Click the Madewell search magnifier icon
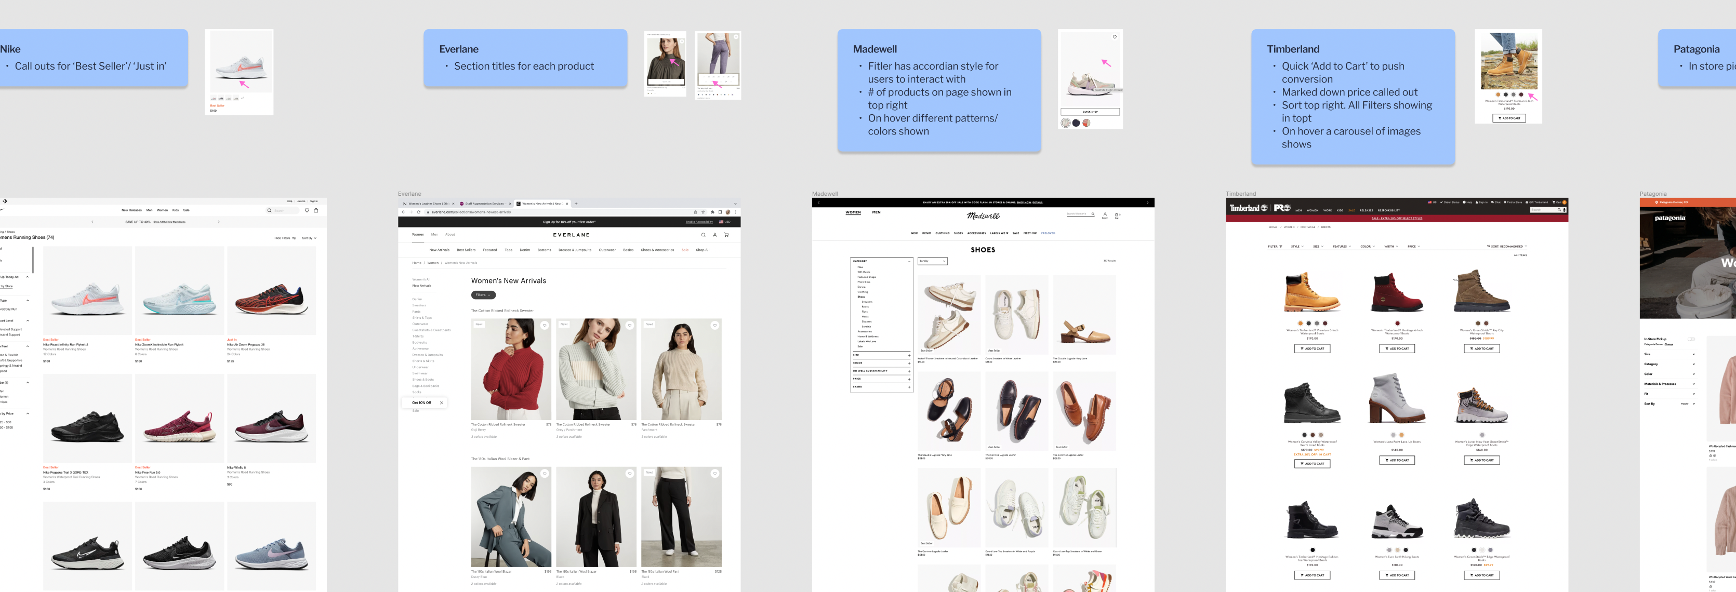Image resolution: width=1736 pixels, height=592 pixels. [1092, 213]
